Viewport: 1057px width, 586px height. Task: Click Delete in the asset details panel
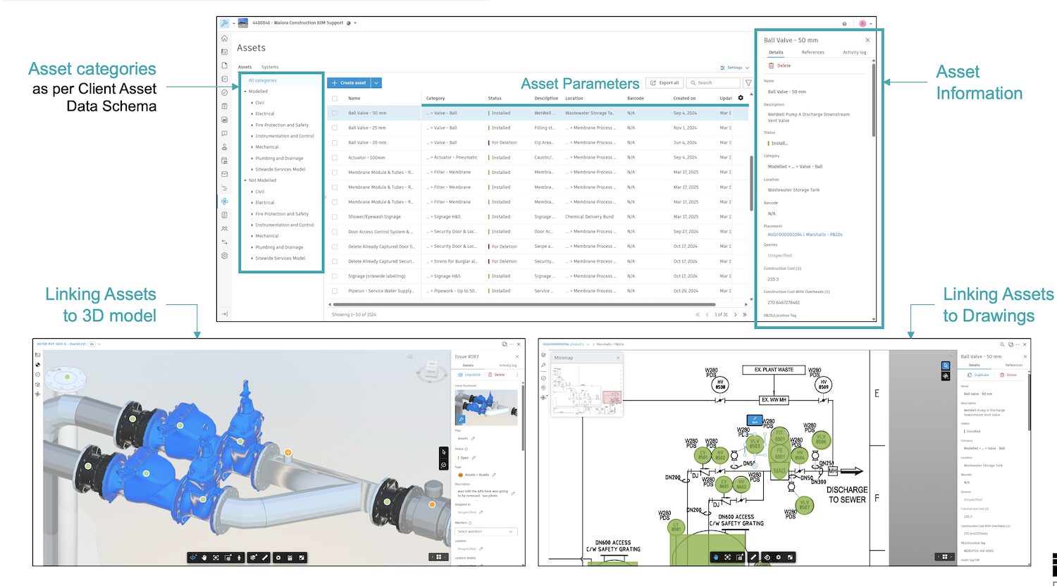[779, 66]
